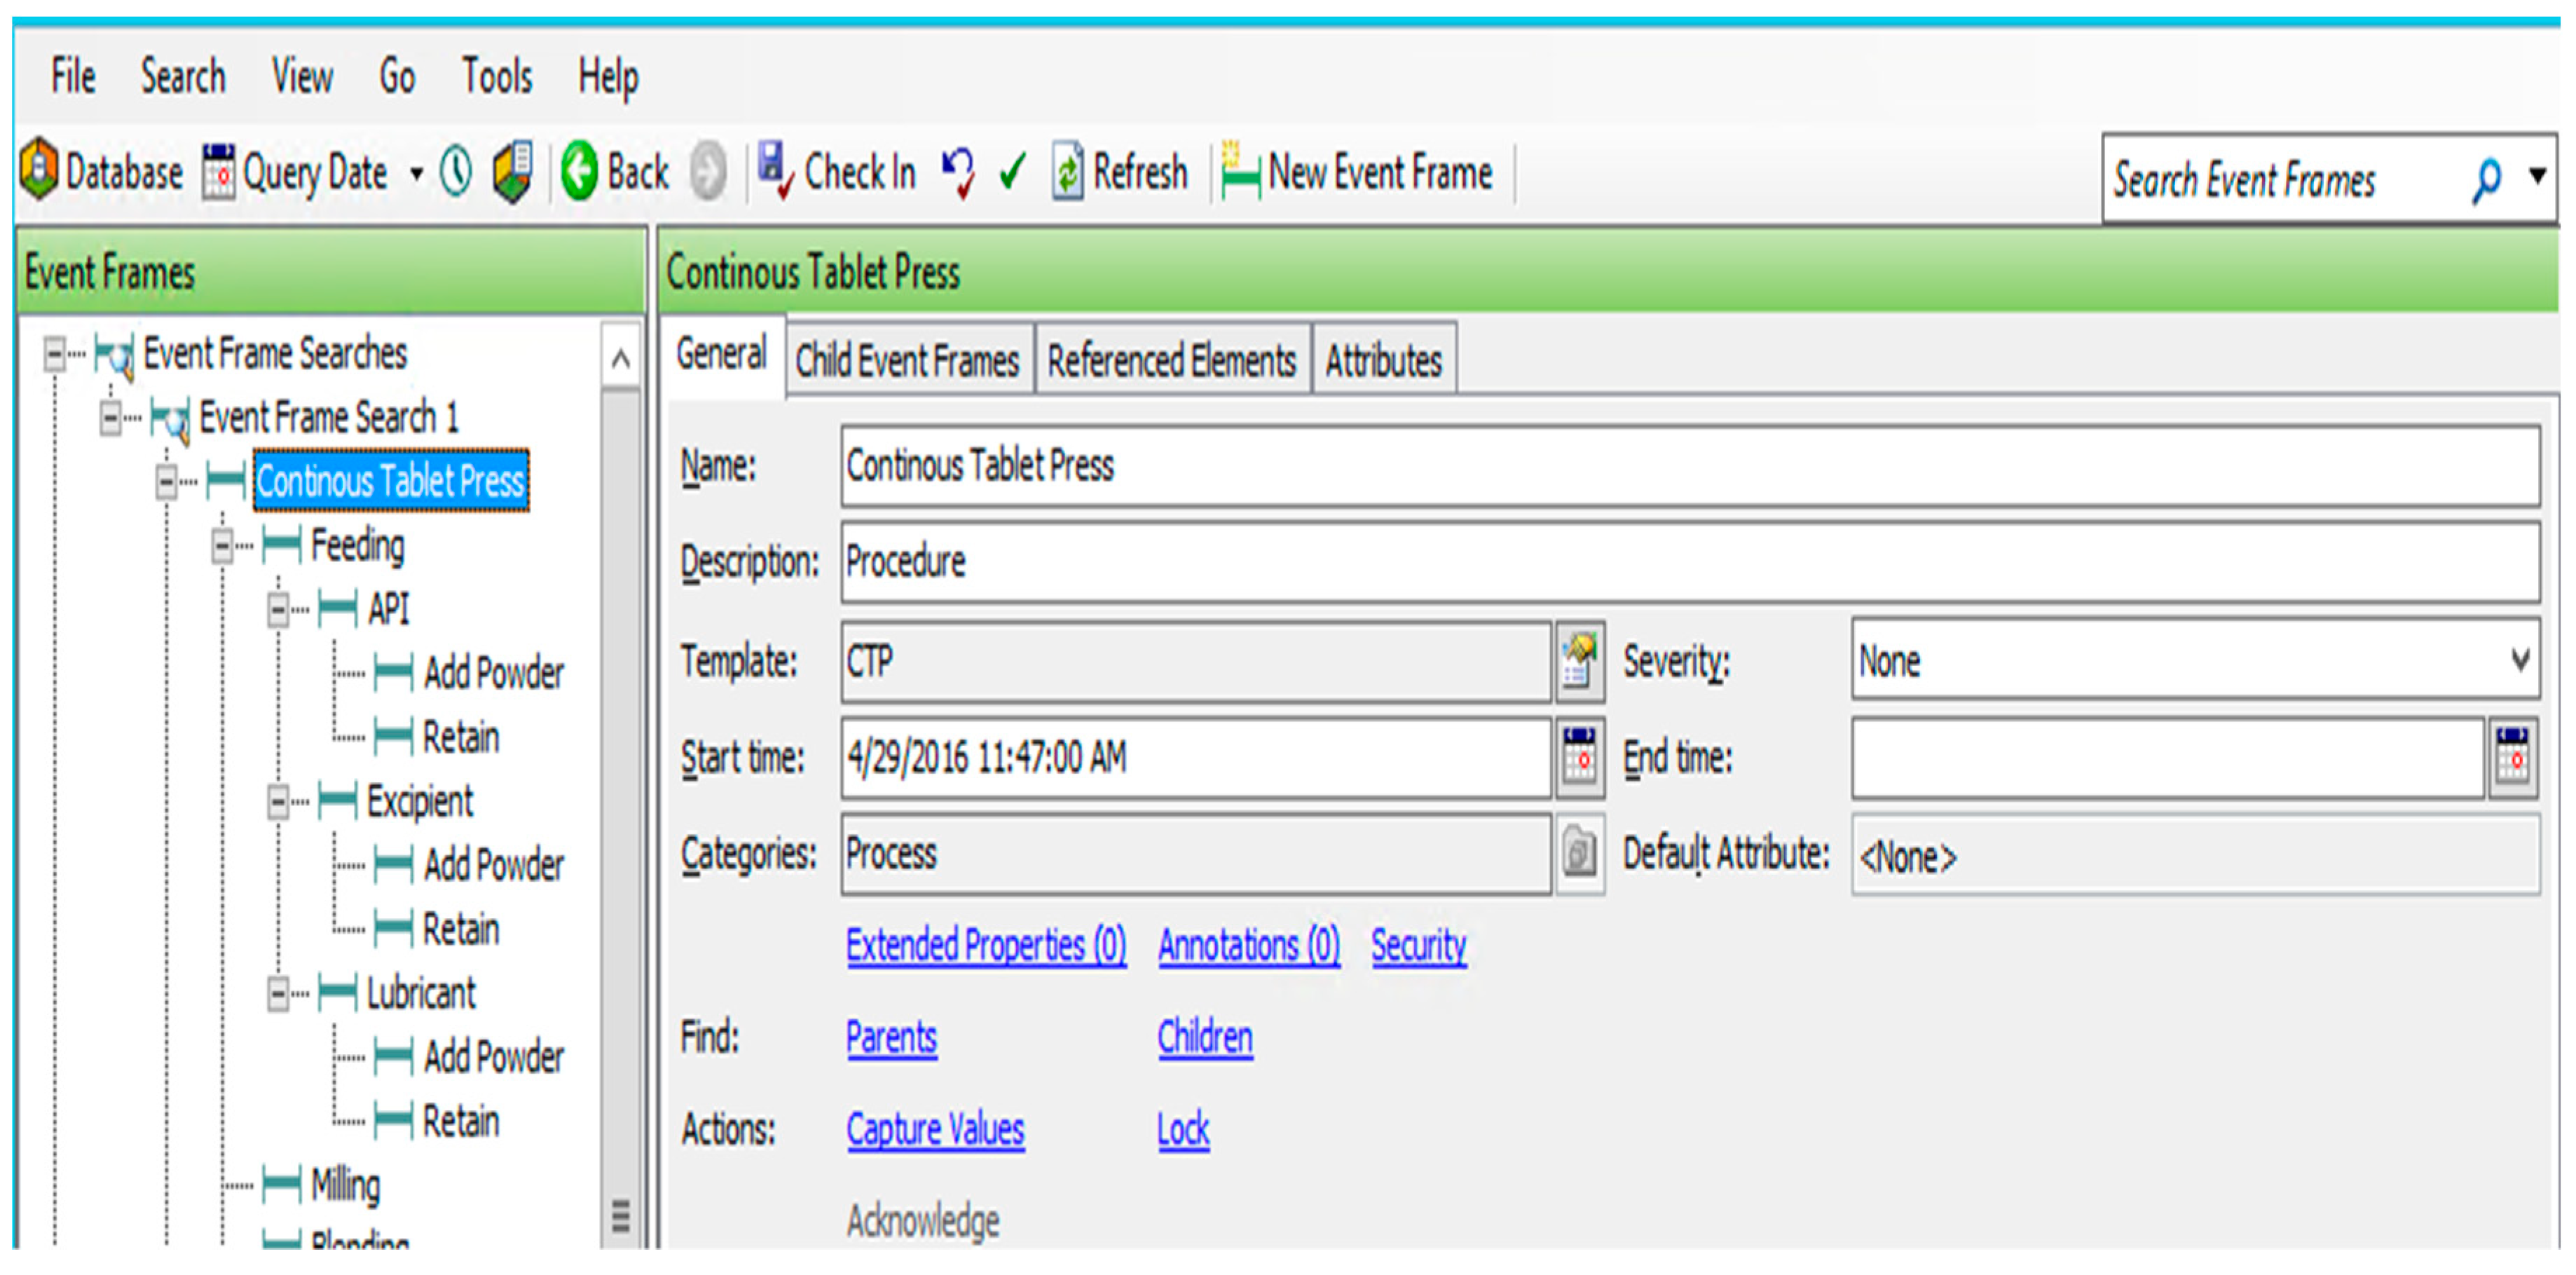This screenshot has width=2576, height=1275.
Task: Click the green Back arrow icon
Action: pyautogui.click(x=579, y=172)
